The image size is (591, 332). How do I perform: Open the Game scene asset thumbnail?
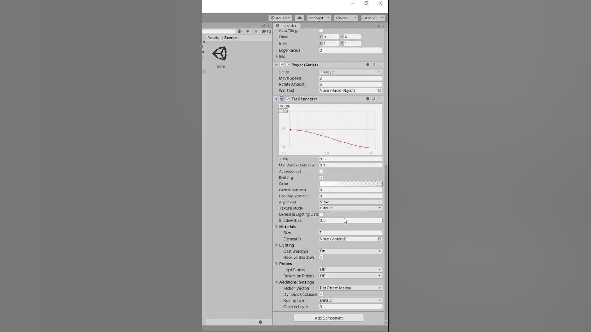[x=220, y=53]
